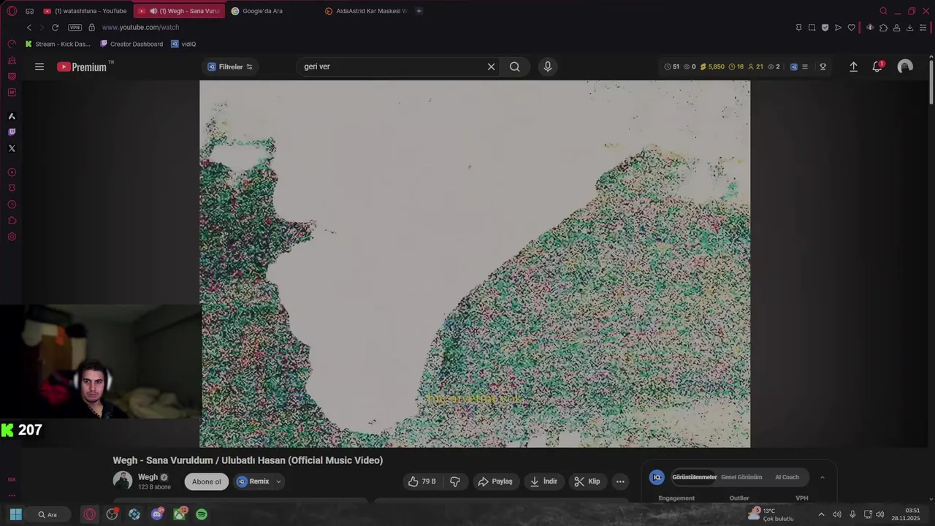Subscribe with the Abone ol button
Image resolution: width=935 pixels, height=526 pixels.
(207, 481)
